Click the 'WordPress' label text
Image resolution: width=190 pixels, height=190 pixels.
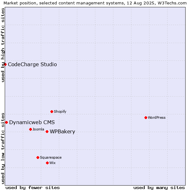tap(157, 117)
